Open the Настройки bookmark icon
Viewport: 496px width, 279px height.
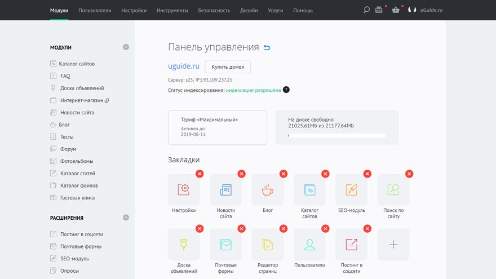pos(184,189)
